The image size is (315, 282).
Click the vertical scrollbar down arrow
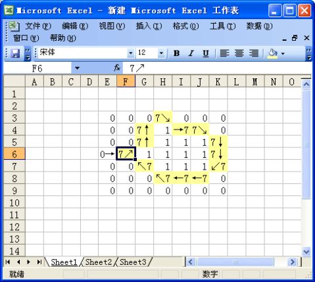click(306, 251)
